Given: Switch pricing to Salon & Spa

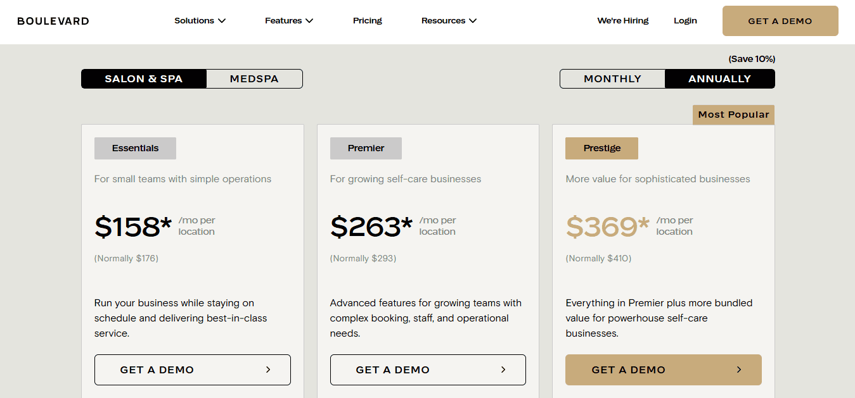Looking at the screenshot, I should 144,79.
